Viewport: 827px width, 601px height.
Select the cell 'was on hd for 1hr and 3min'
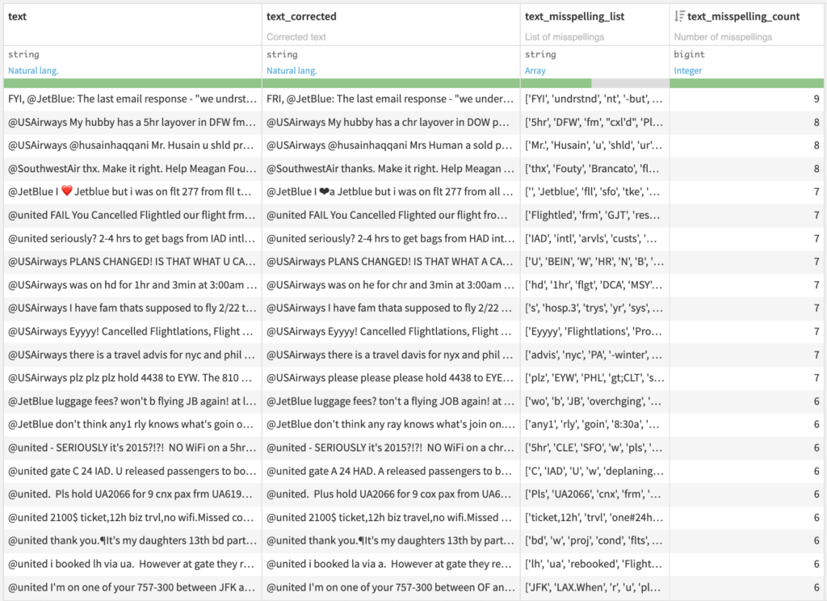pos(132,285)
